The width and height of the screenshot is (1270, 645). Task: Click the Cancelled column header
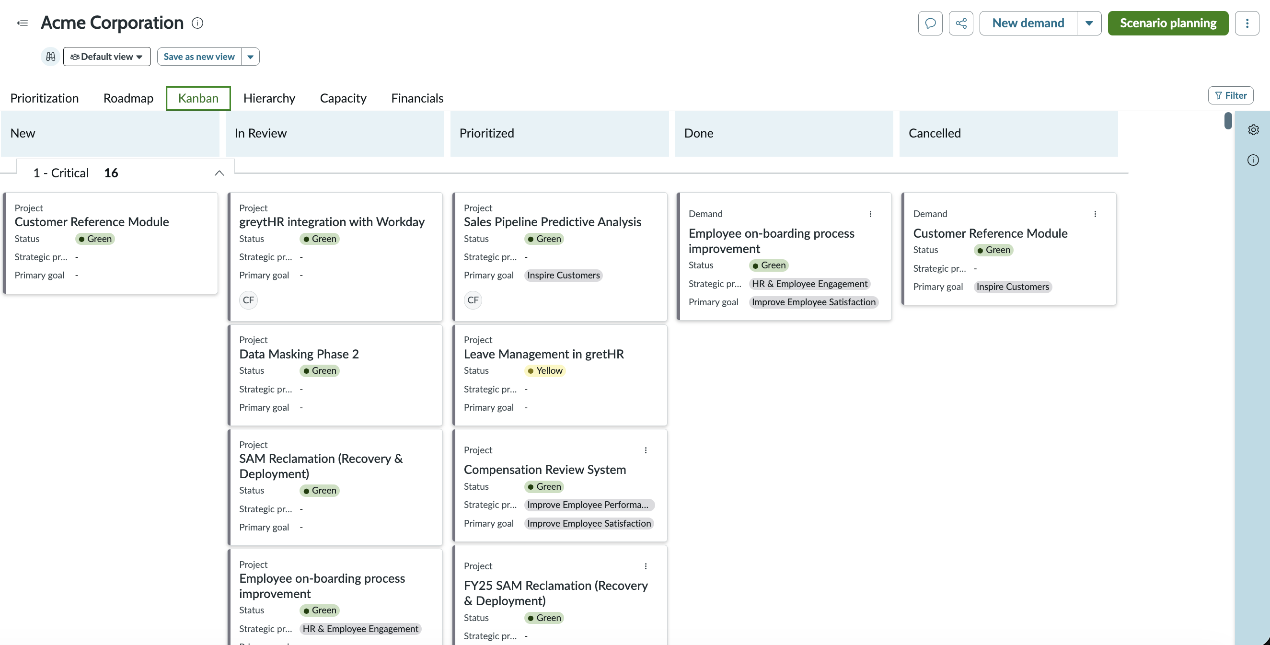tap(1008, 134)
